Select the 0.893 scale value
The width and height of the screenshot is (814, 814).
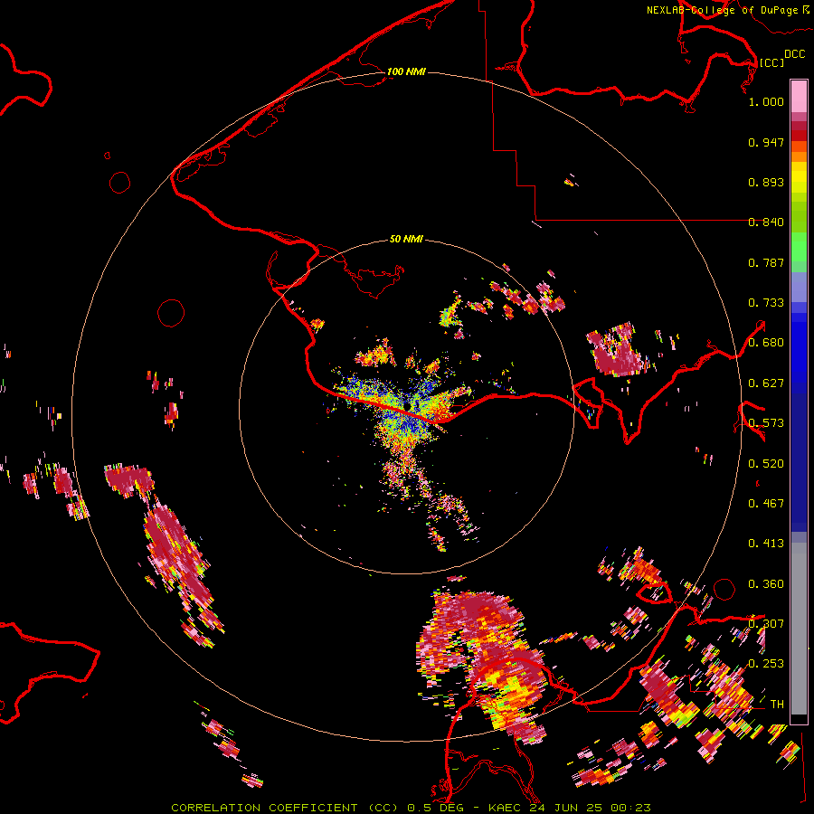766,182
